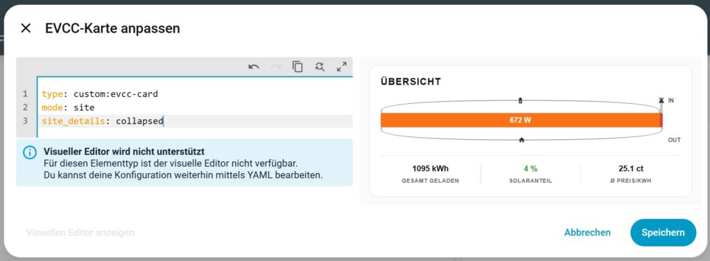Viewport: 710px width, 261px height.
Task: Open search and replace in code editor
Action: tap(320, 67)
